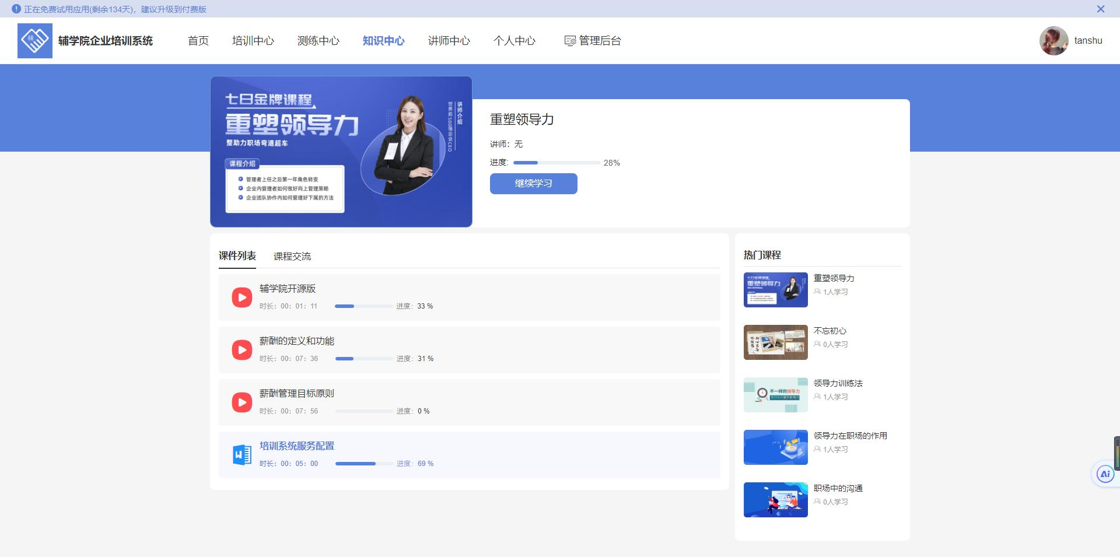Click learner count icon under 领导力在职场的作用

pyautogui.click(x=817, y=449)
